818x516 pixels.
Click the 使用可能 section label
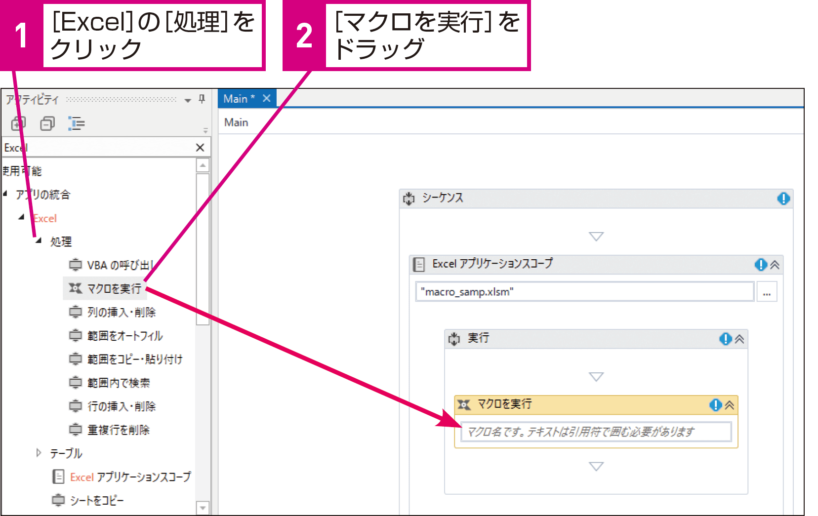pyautogui.click(x=22, y=171)
